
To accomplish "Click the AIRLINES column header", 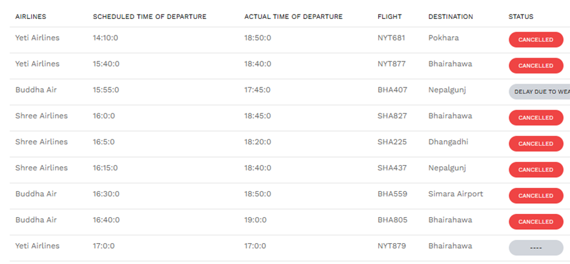I will pyautogui.click(x=30, y=16).
